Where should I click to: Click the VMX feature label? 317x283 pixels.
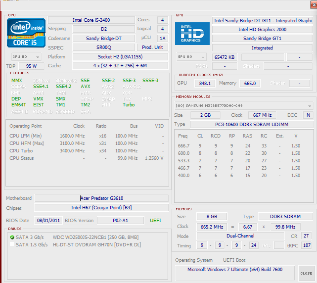[38, 99]
